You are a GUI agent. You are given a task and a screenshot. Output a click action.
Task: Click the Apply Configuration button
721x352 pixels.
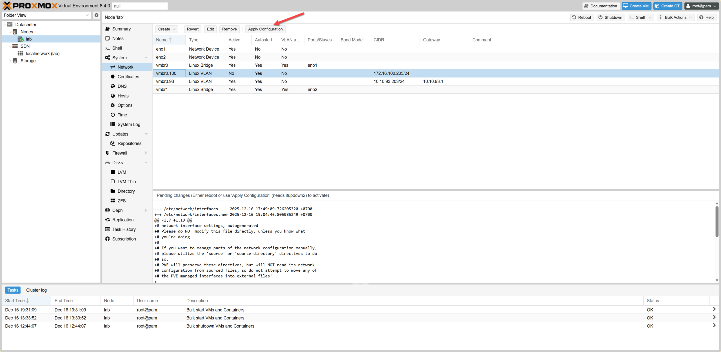[x=265, y=29]
